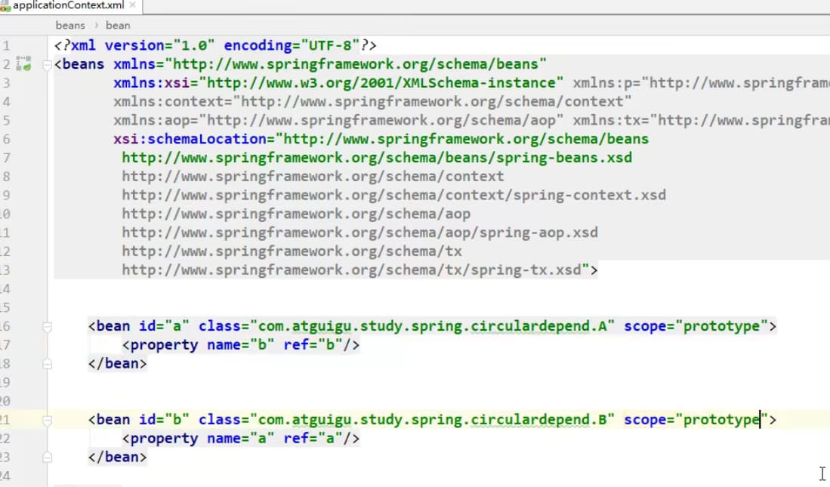Click the spring-tx.xsd URL
830x487 pixels.
coord(351,270)
